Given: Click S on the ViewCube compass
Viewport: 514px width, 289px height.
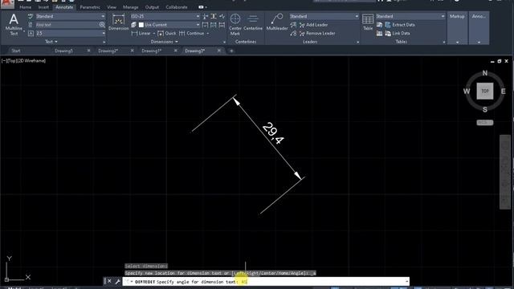Looking at the screenshot, I should click(485, 109).
